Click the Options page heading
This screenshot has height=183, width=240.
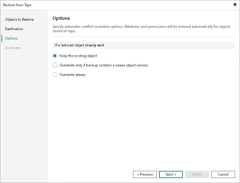61,18
